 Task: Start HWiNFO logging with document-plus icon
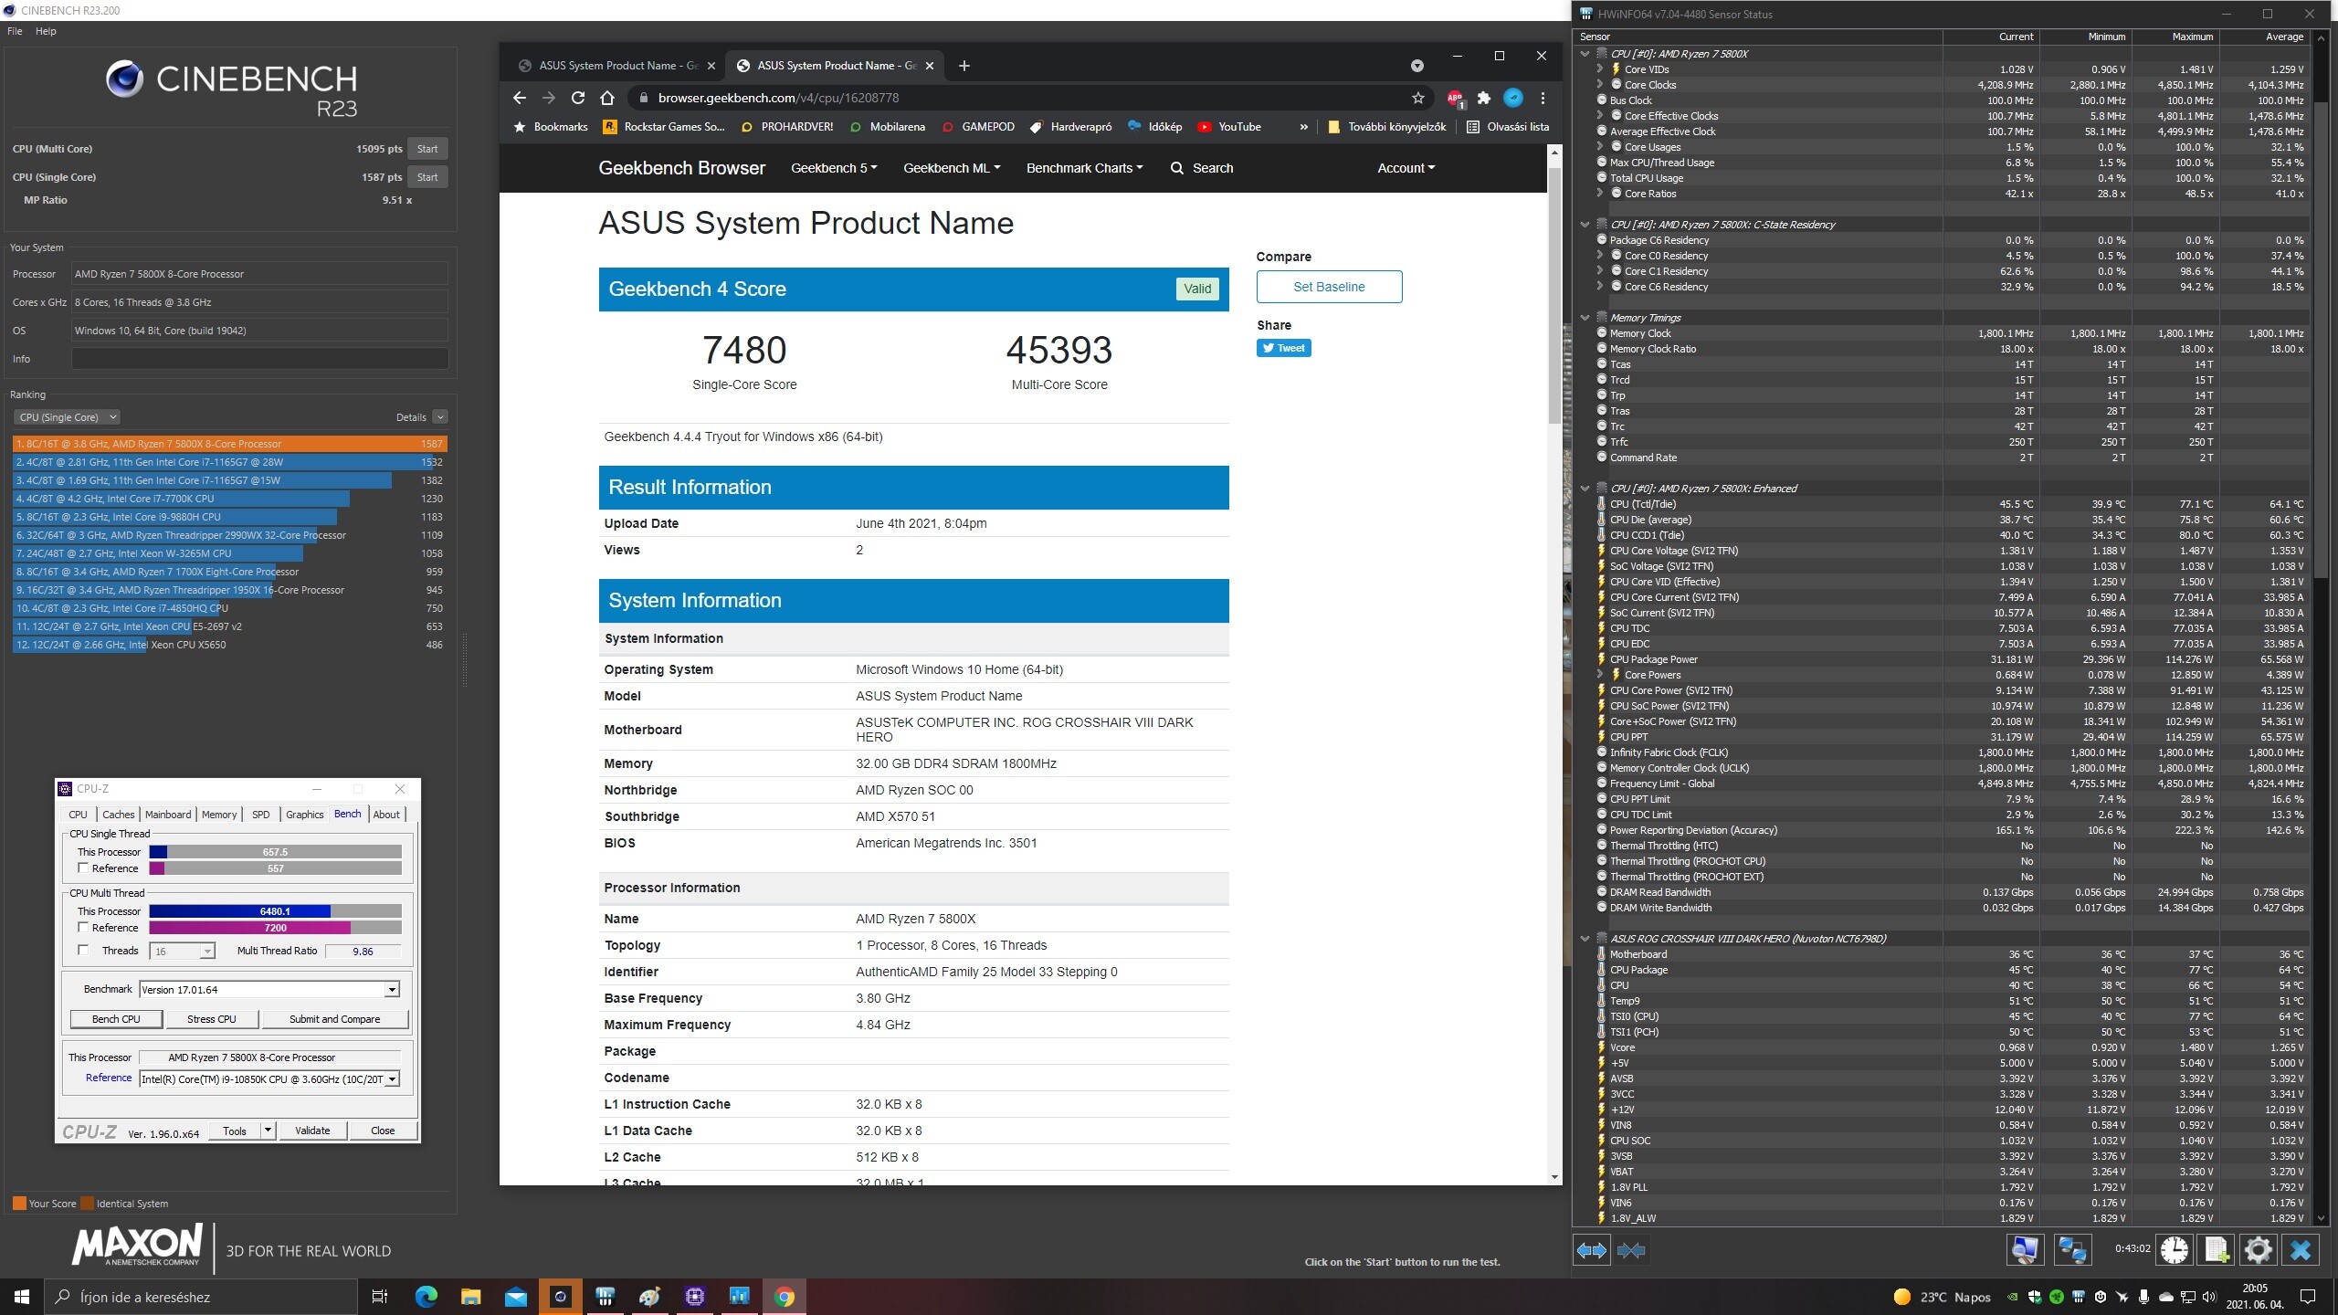[2217, 1249]
